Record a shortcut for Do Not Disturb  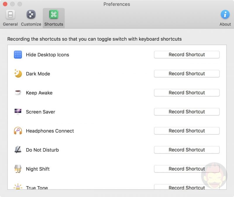coord(187,150)
